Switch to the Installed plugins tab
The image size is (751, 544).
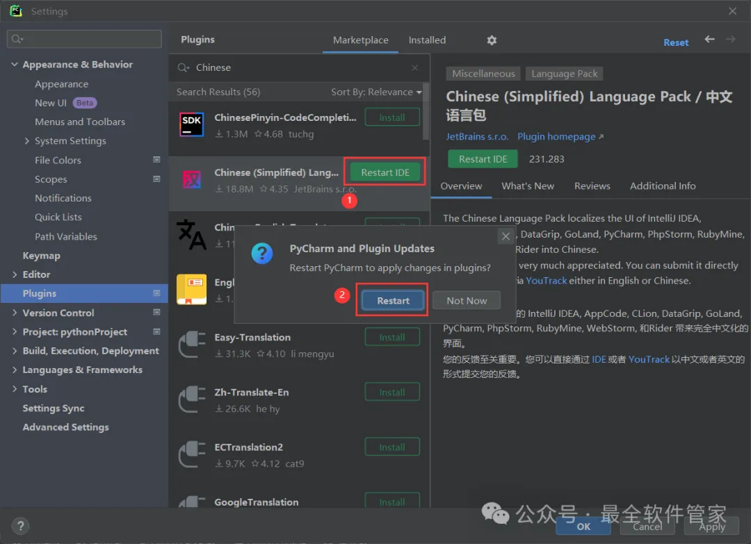427,40
